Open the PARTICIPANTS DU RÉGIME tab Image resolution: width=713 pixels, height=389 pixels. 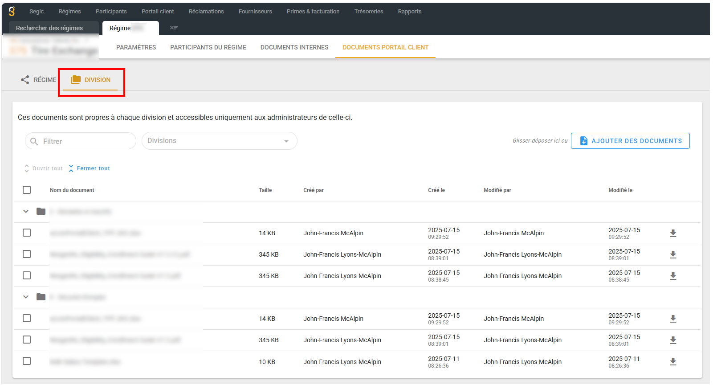coord(208,47)
